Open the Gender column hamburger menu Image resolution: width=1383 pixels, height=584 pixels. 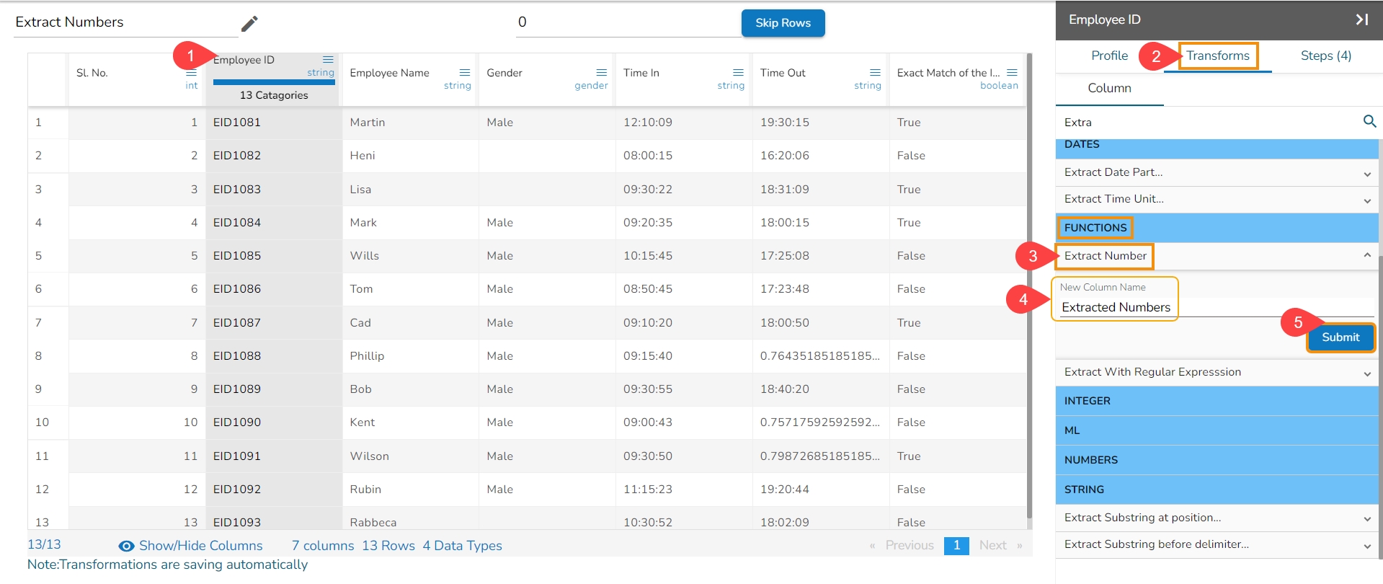[602, 73]
